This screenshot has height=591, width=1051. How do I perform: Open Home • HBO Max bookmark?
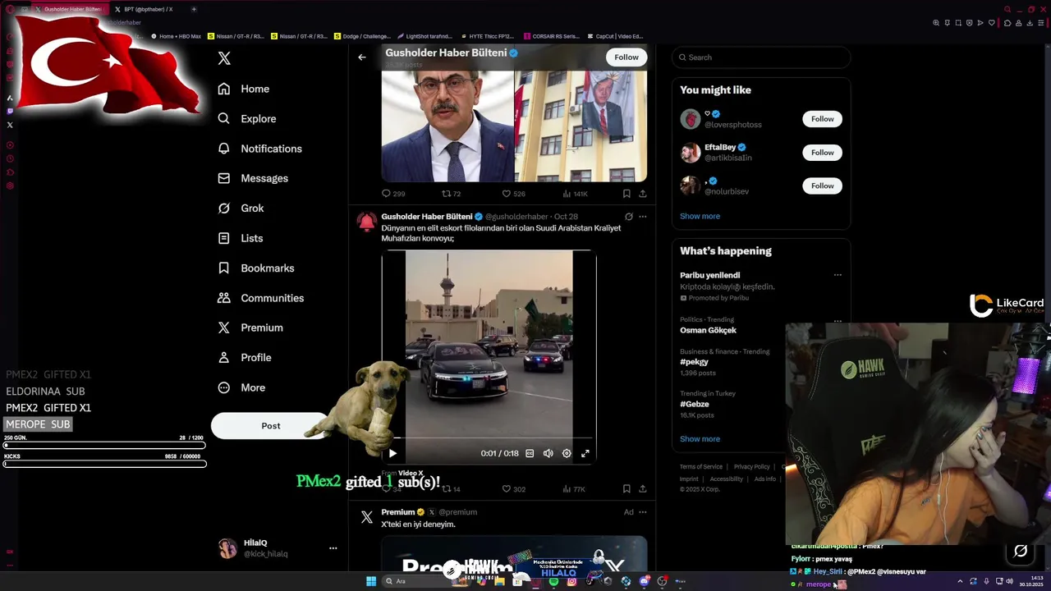coord(176,36)
